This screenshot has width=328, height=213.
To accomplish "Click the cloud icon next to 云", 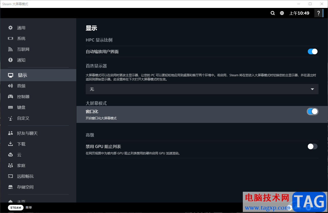I will (10, 155).
